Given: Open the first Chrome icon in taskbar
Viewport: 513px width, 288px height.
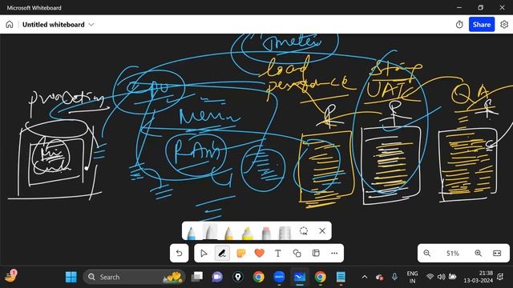Looking at the screenshot, I should click(x=258, y=277).
